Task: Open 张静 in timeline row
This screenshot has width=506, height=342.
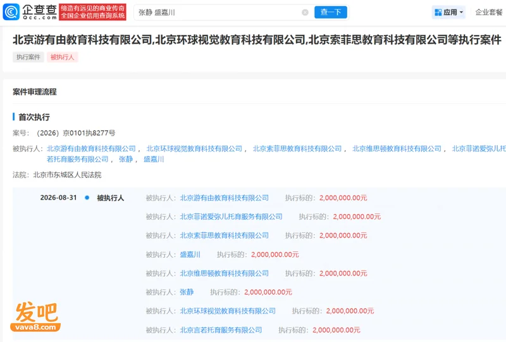Action: (187, 292)
